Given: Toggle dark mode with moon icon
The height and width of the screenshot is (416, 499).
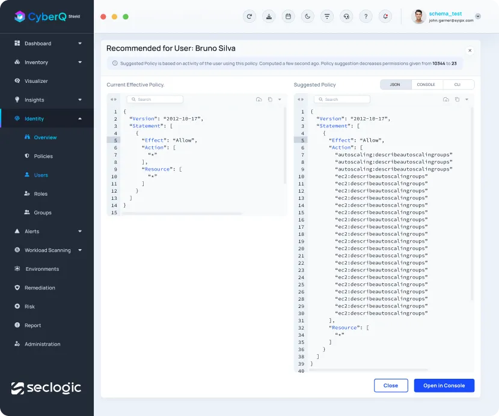Looking at the screenshot, I should click(307, 17).
